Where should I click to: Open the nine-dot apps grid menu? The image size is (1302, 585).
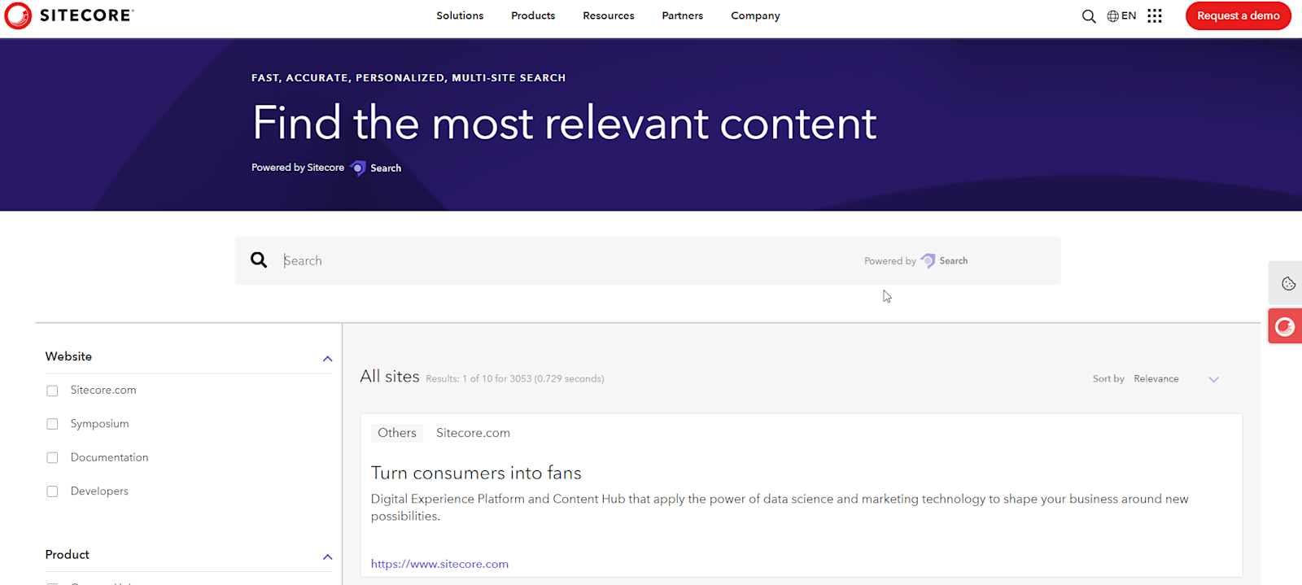[x=1155, y=15]
